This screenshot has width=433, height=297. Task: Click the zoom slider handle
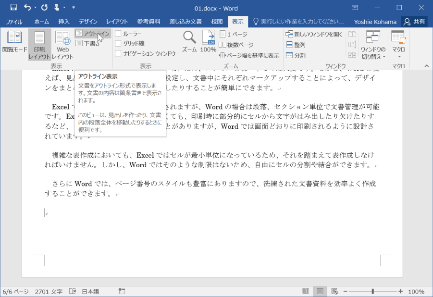[373, 291]
